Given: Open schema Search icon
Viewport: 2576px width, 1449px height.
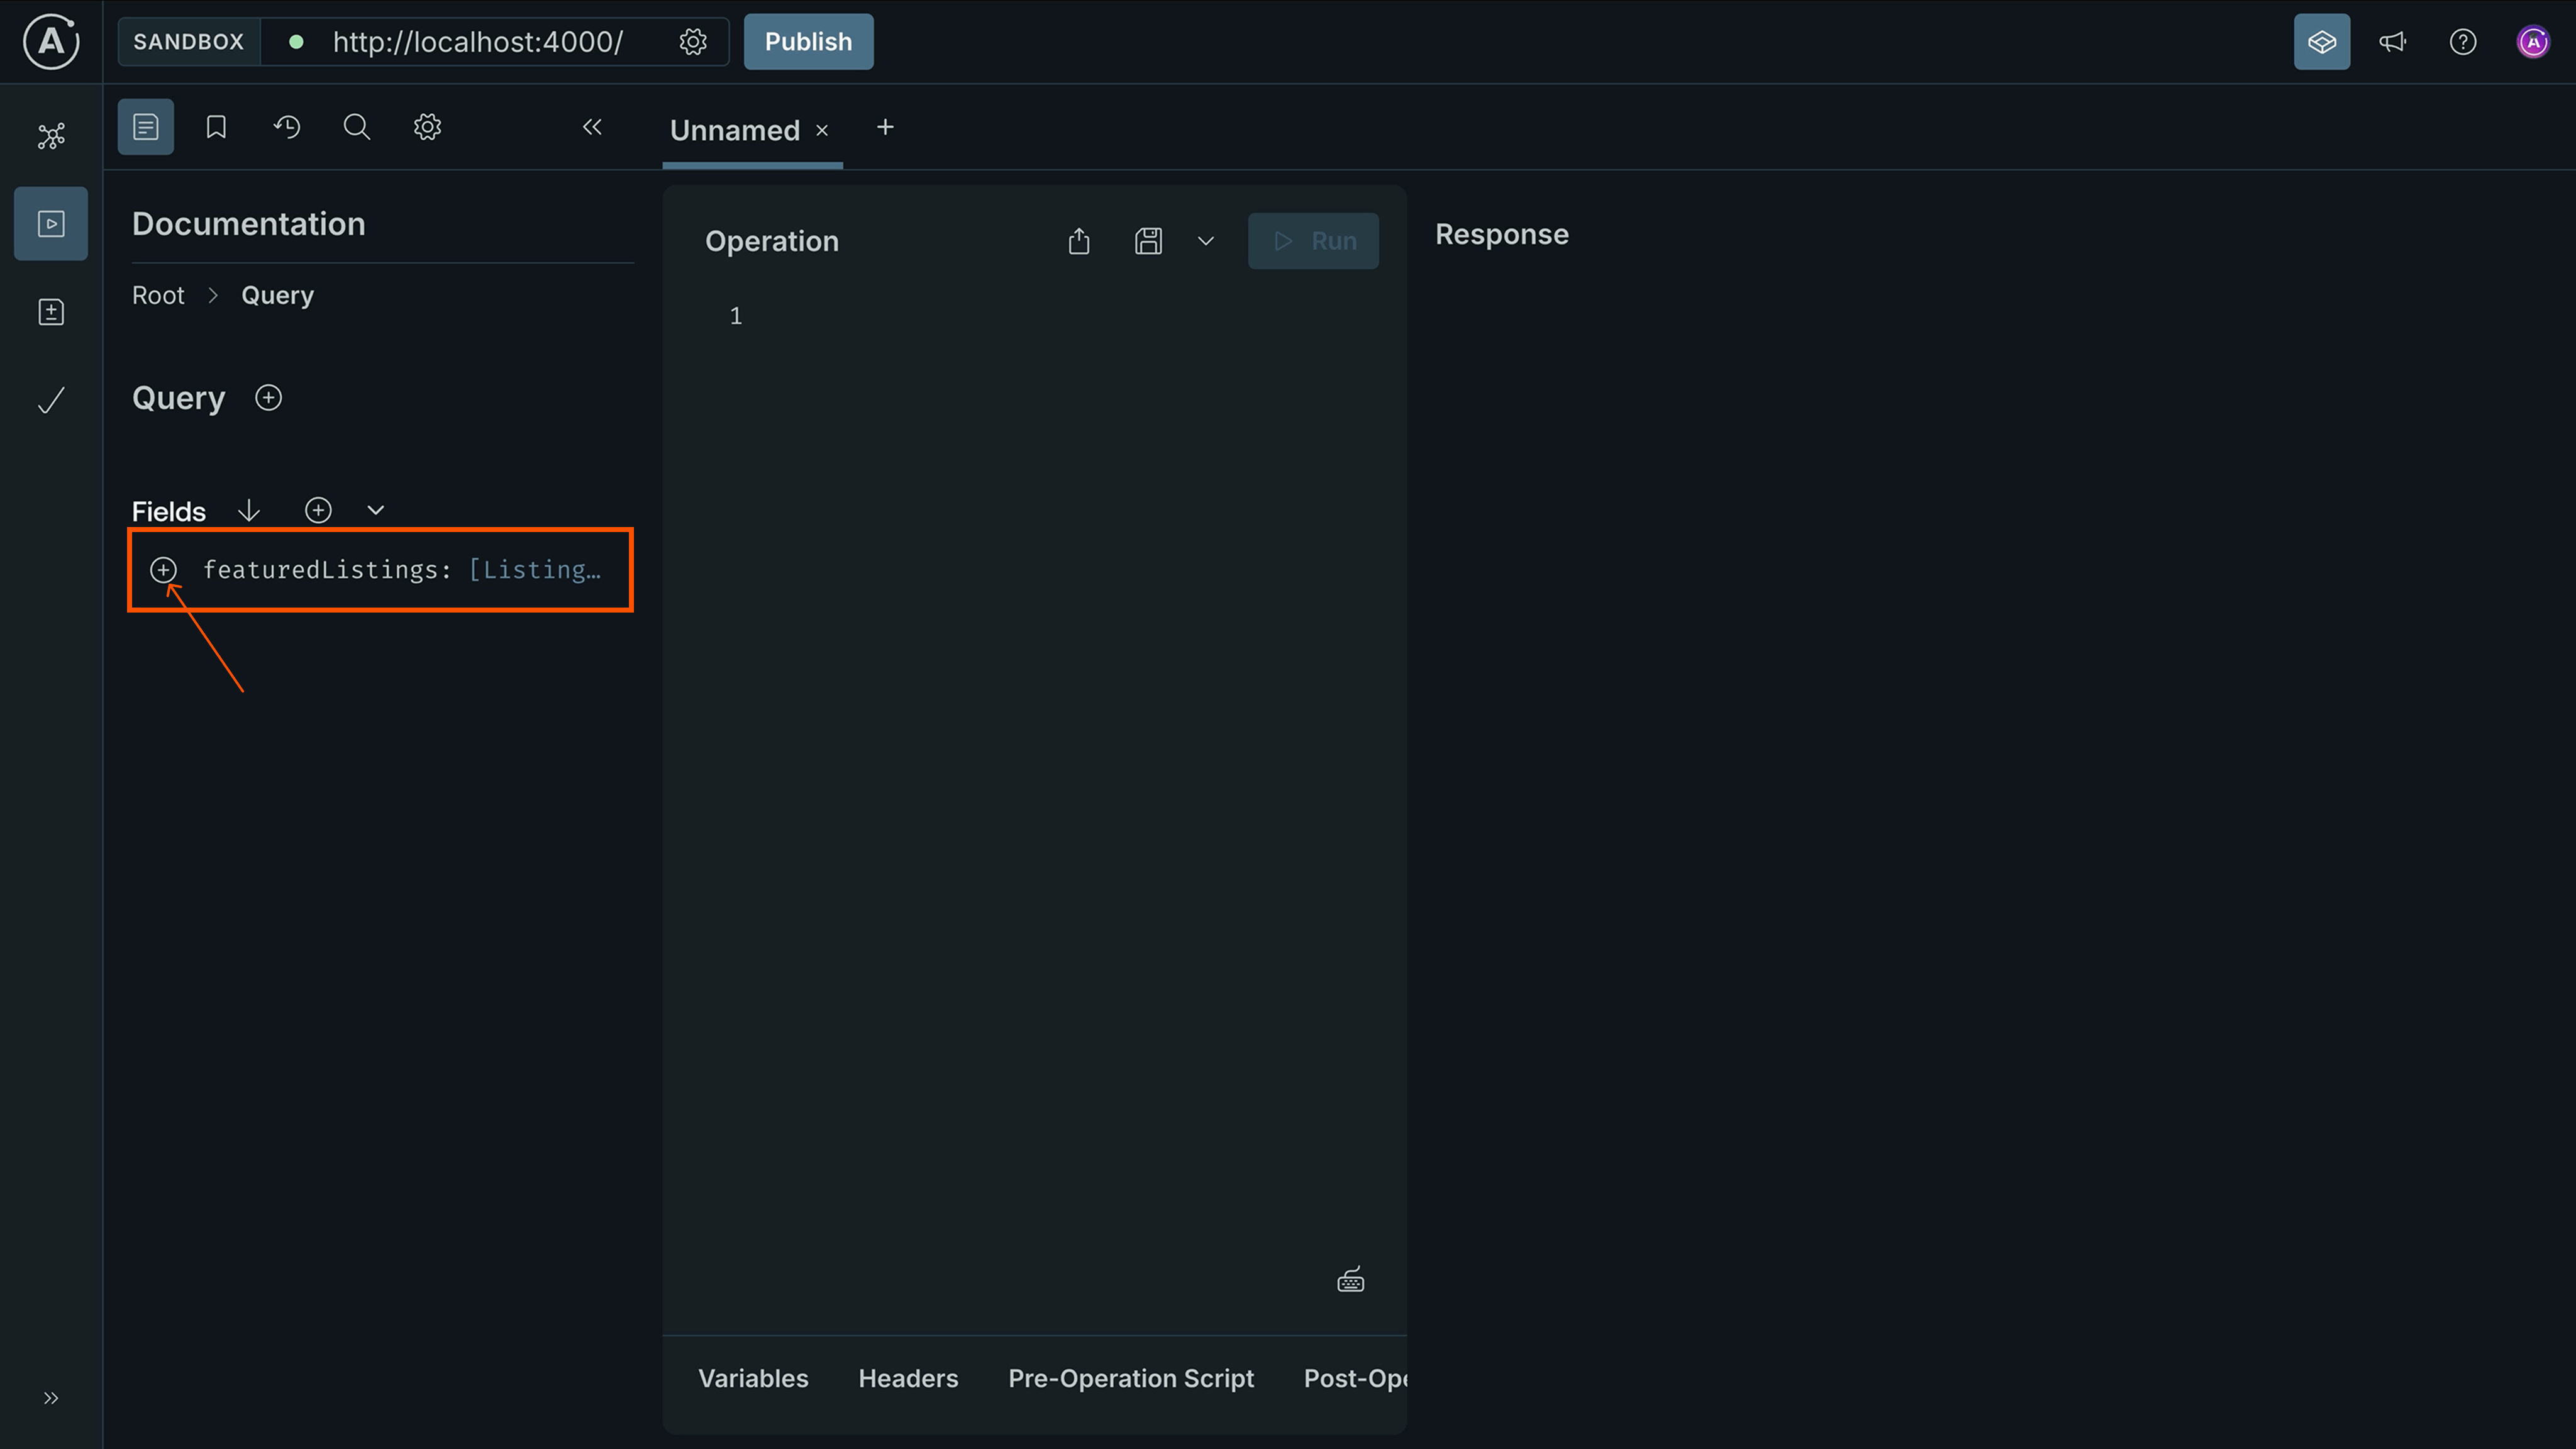Looking at the screenshot, I should point(356,126).
